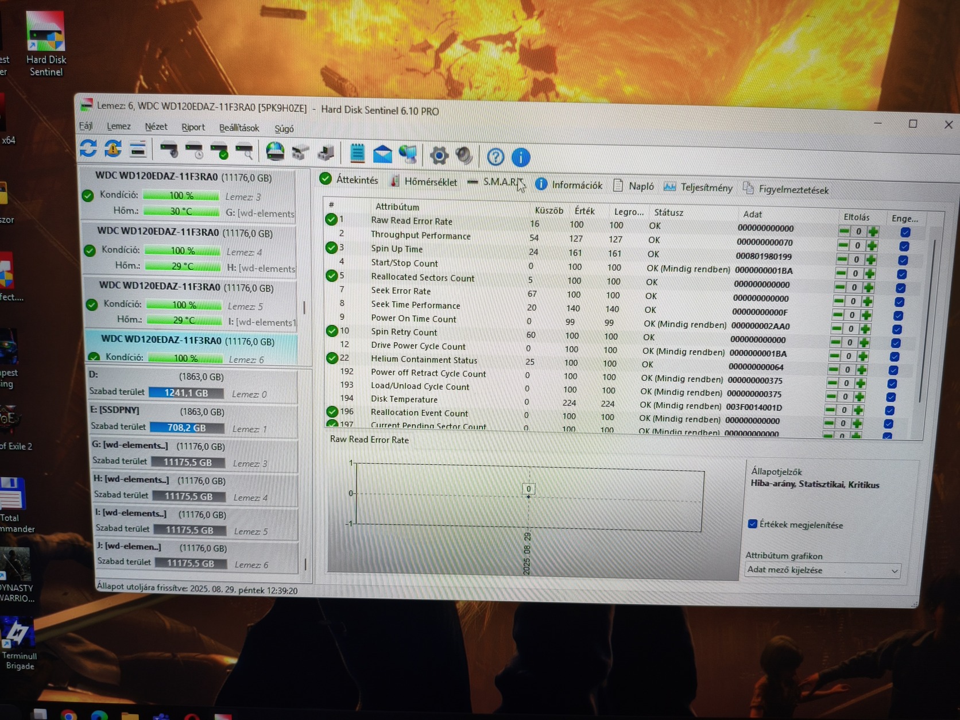Screen dimensions: 960x720
Task: Click the blue info circle toolbar icon
Action: point(521,157)
